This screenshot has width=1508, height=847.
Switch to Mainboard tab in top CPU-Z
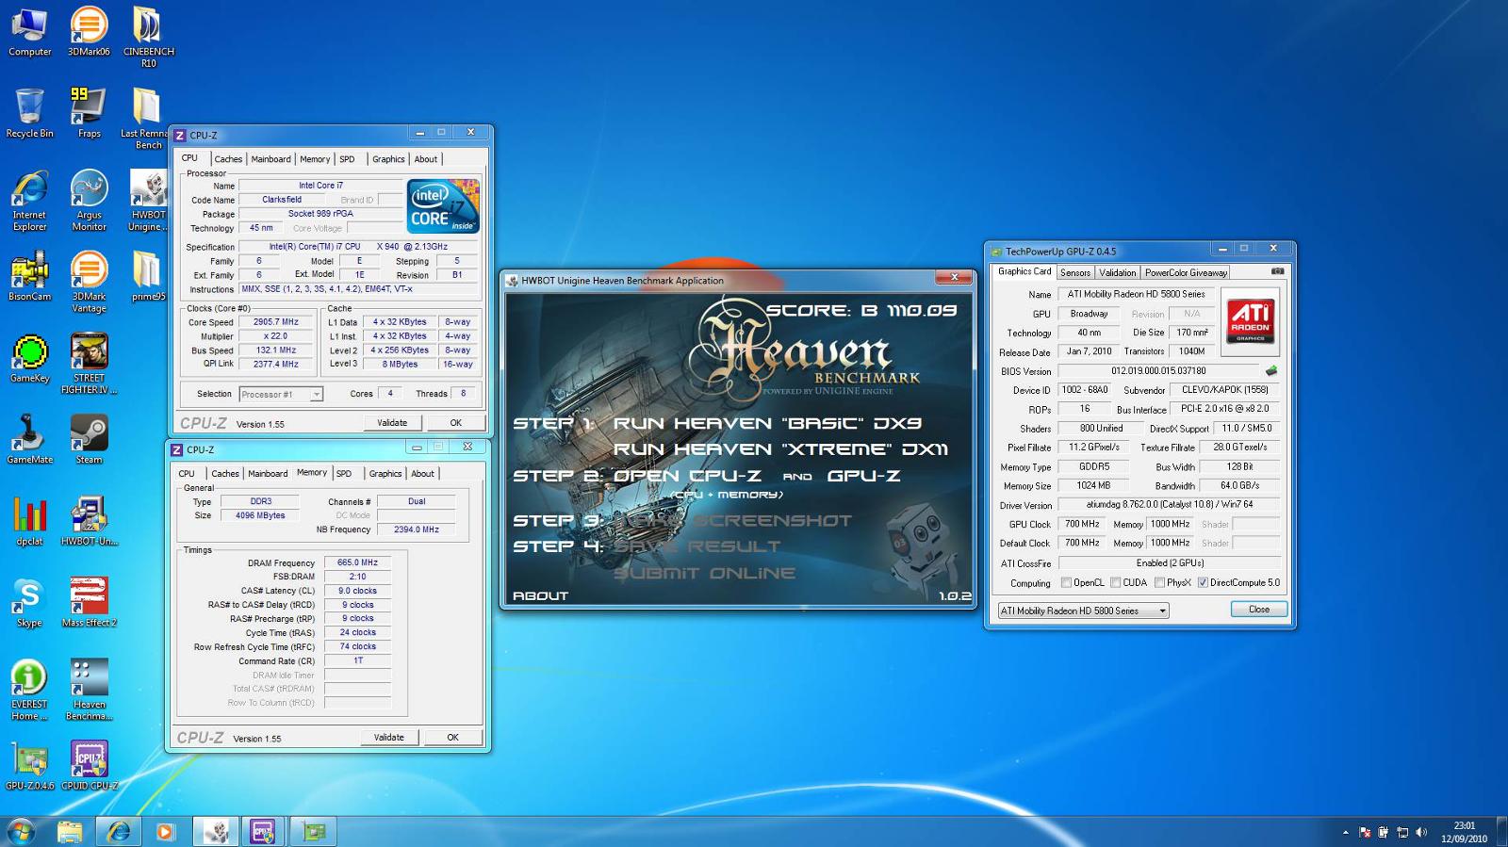coord(270,159)
